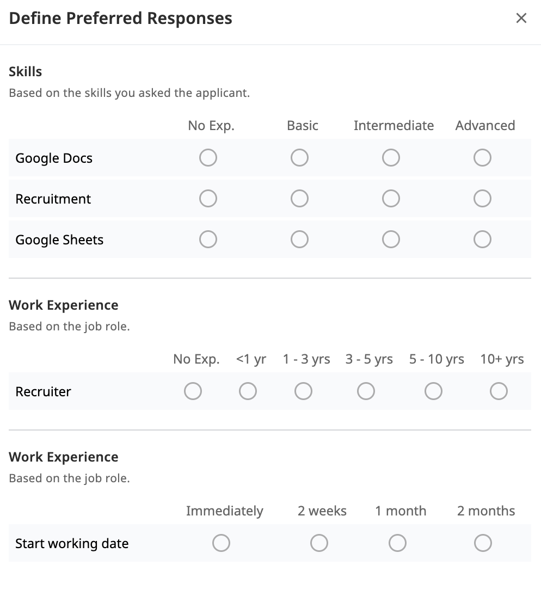The image size is (541, 602).
Task: Choose Basic for Recruitment skill
Action: pos(299,199)
